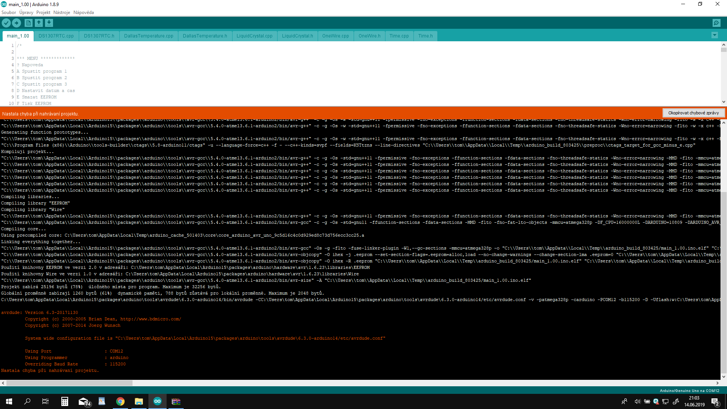Click the Upload arrow icon

[x=17, y=23]
